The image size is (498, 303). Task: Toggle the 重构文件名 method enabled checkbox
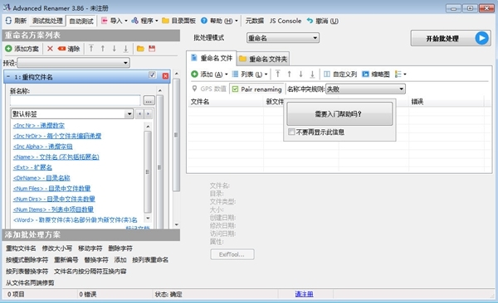click(152, 75)
